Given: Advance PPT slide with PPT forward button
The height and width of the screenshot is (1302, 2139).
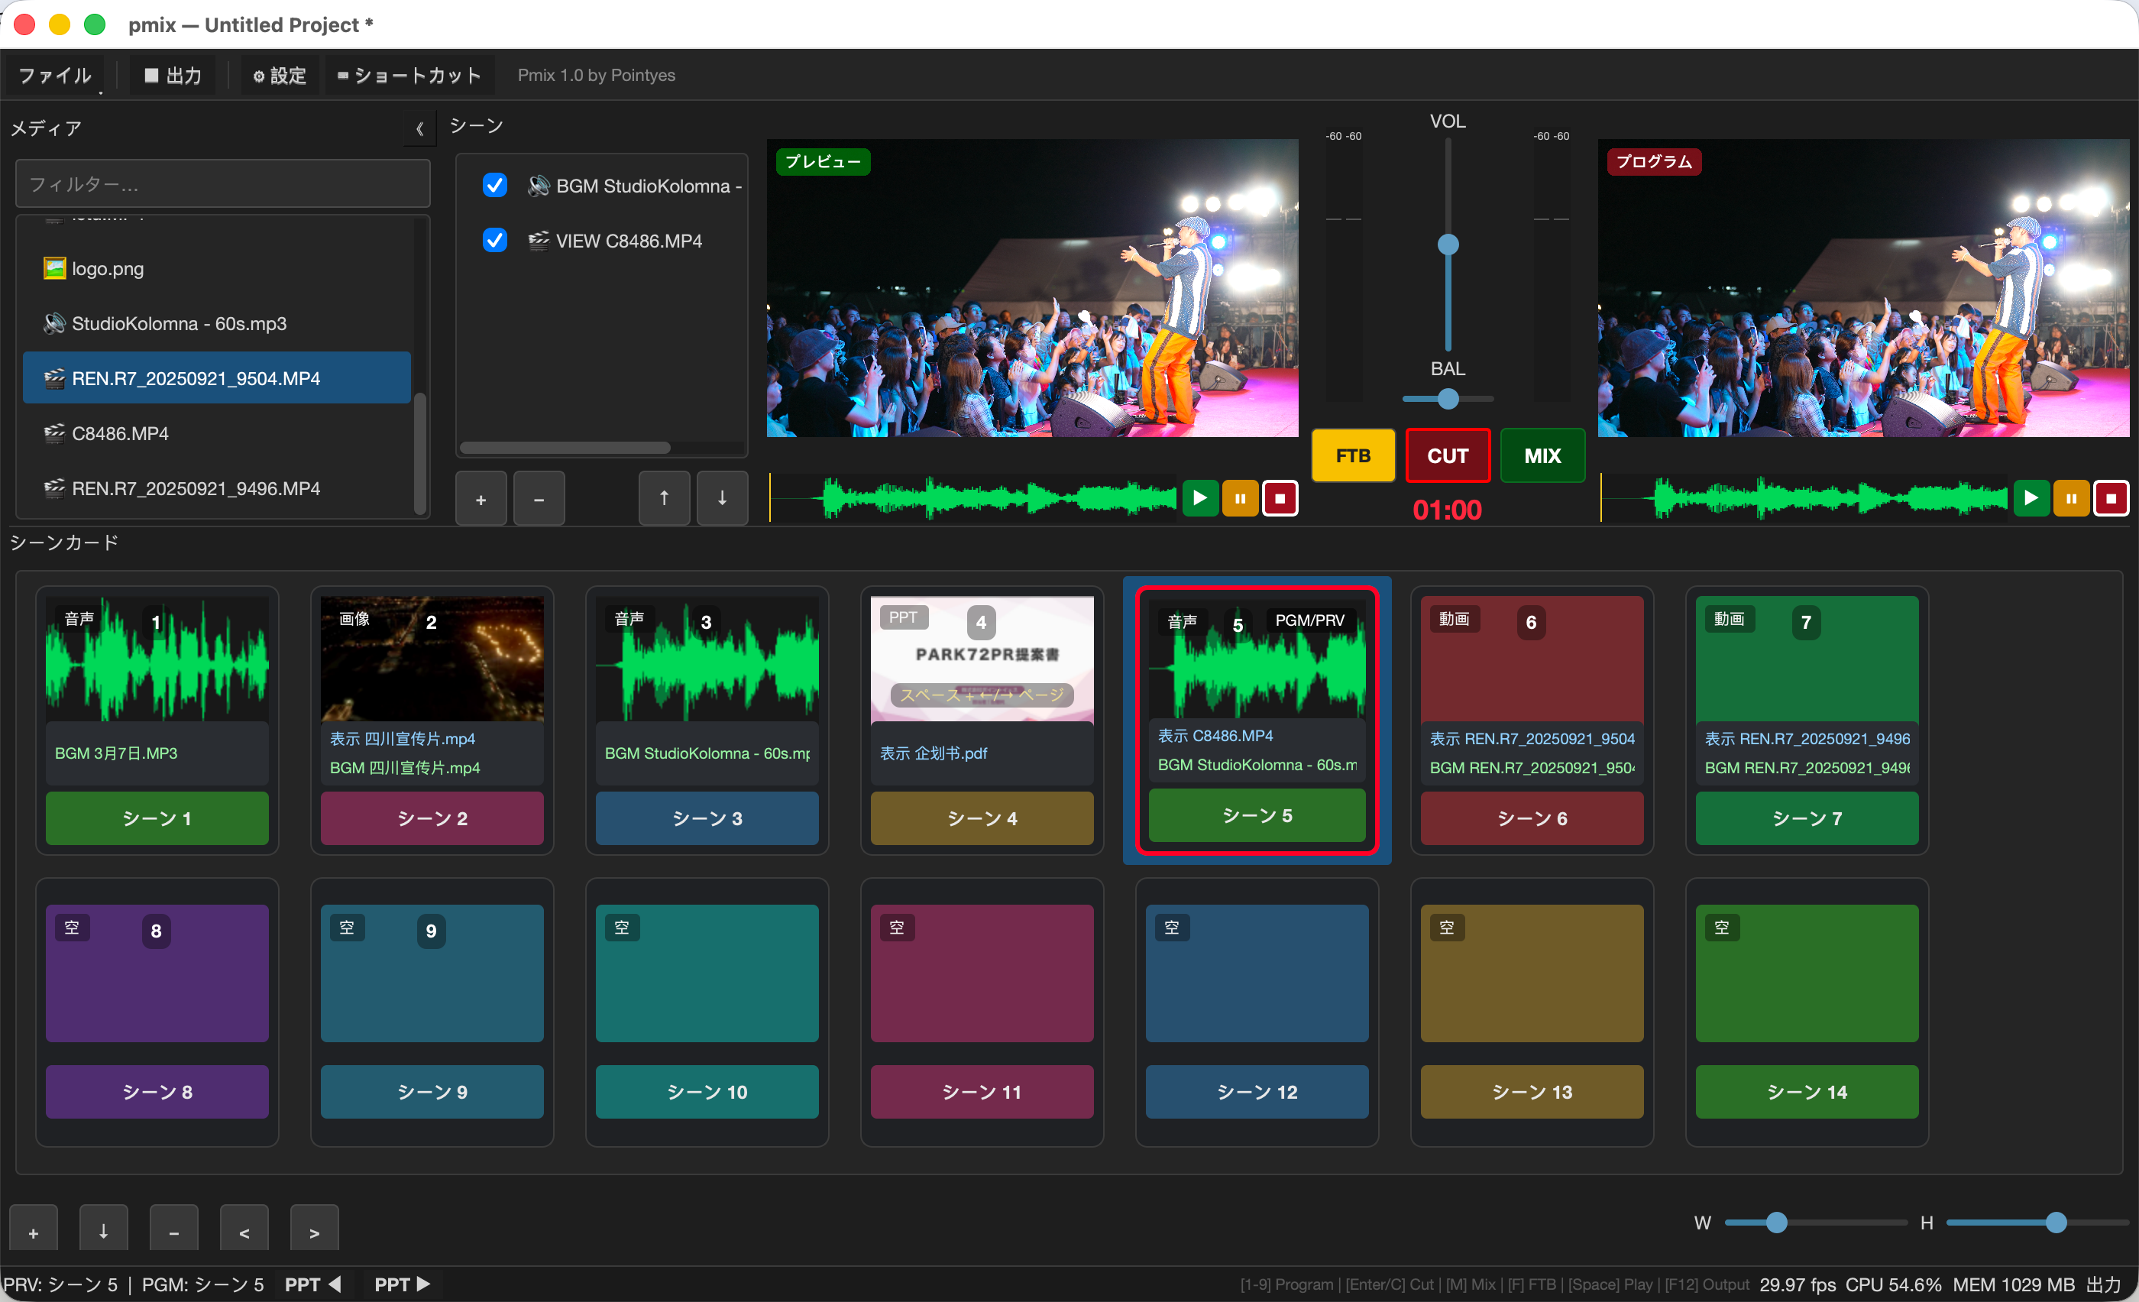Looking at the screenshot, I should click(x=402, y=1284).
